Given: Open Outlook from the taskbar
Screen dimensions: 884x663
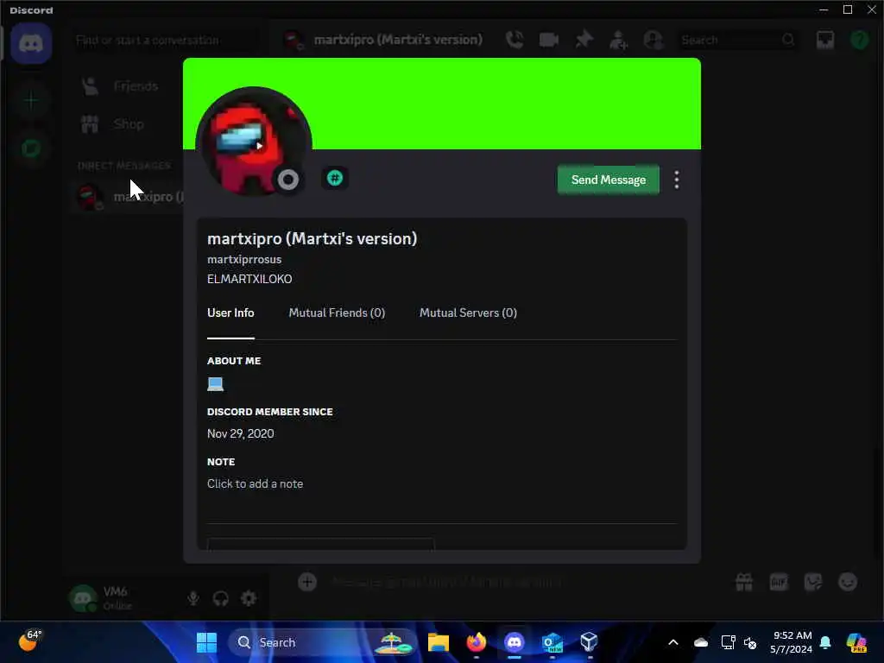Looking at the screenshot, I should pos(552,642).
